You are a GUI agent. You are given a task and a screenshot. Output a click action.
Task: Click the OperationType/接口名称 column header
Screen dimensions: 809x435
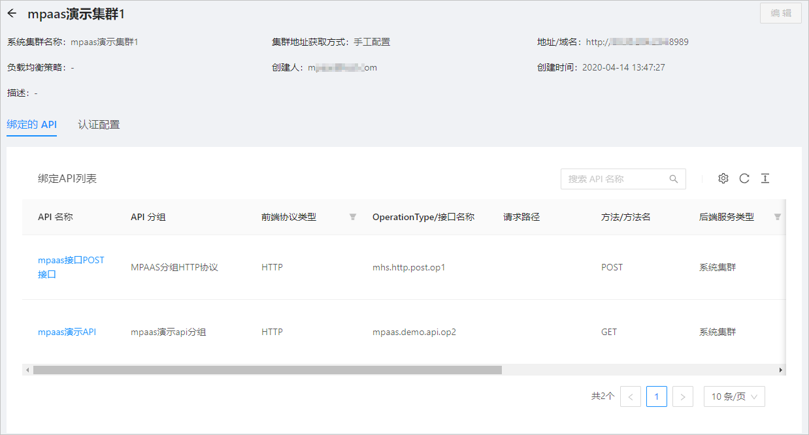[x=423, y=217]
